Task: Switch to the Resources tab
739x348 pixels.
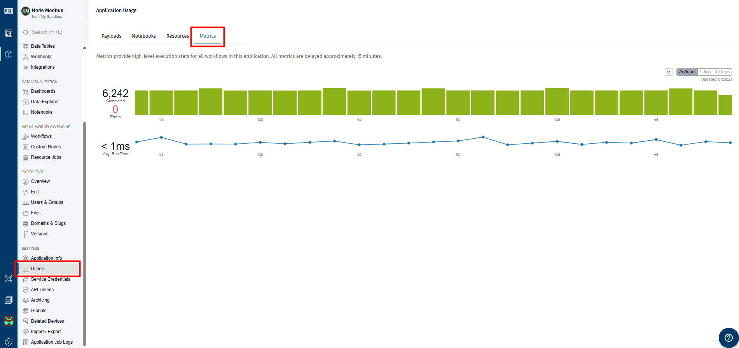Action: click(178, 36)
